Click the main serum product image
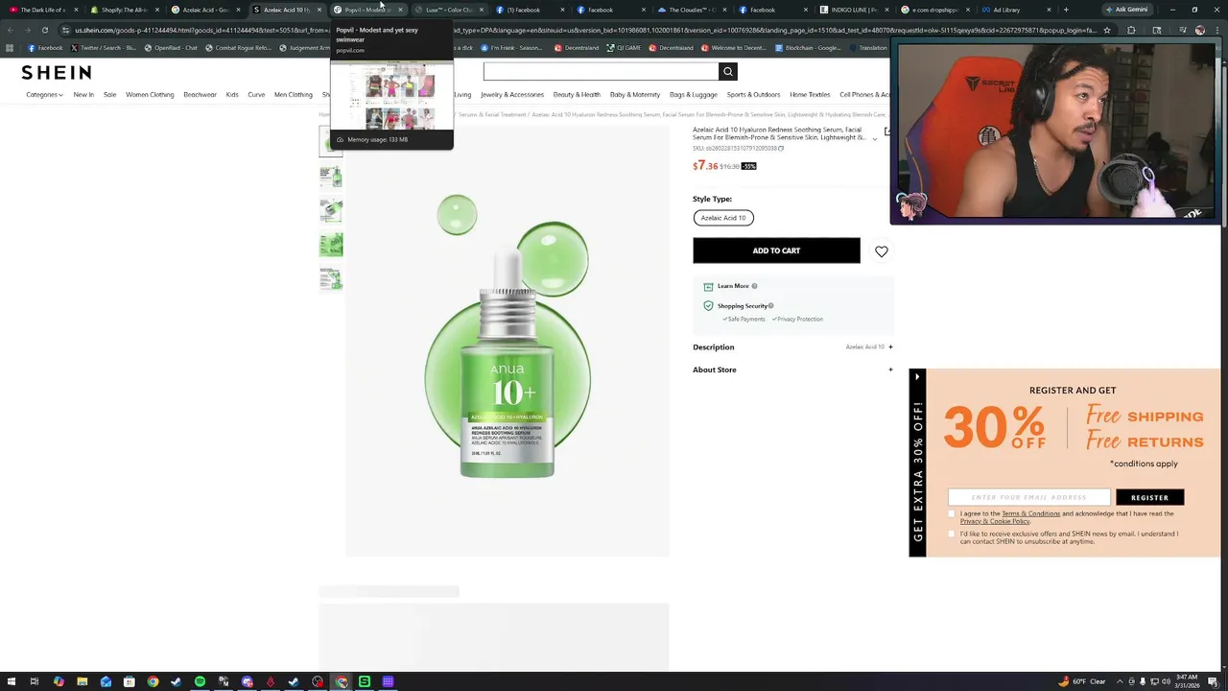 (508, 341)
